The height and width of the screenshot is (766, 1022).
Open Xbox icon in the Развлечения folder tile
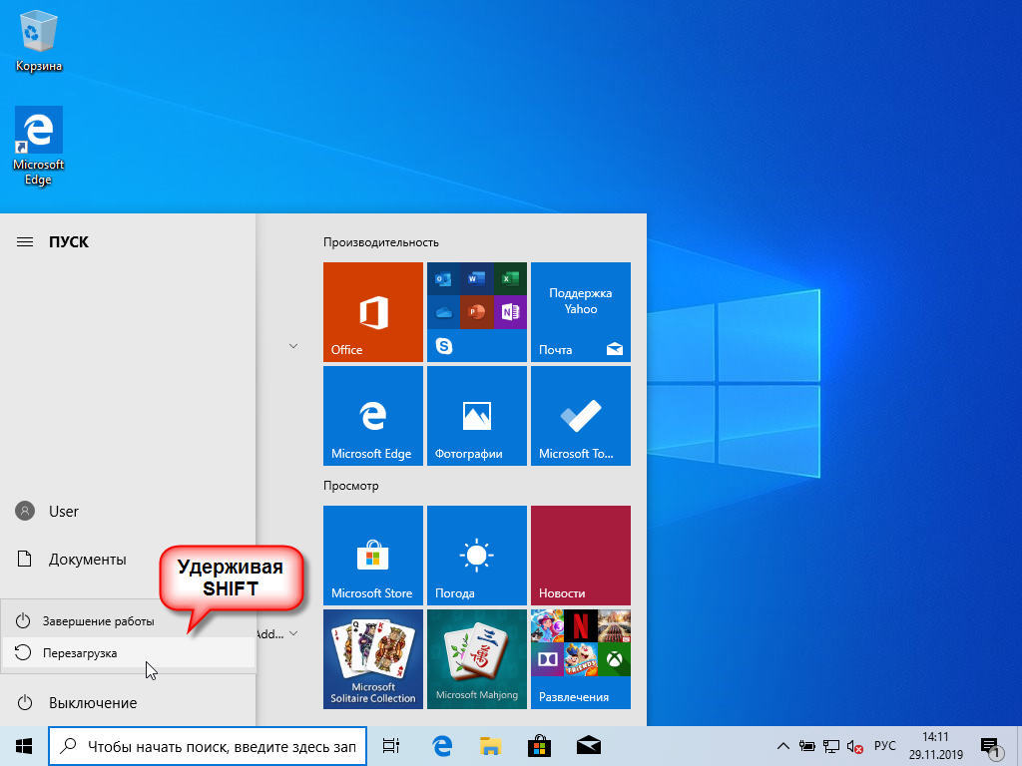pos(614,660)
